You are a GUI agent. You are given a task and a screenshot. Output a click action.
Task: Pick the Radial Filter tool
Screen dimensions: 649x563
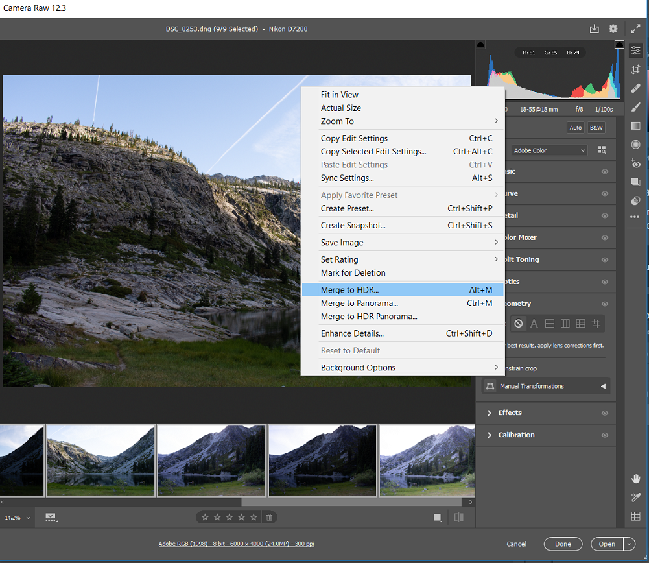pos(635,145)
